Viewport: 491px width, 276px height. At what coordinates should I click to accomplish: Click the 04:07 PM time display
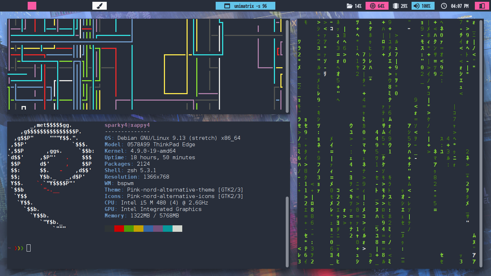[x=459, y=6]
